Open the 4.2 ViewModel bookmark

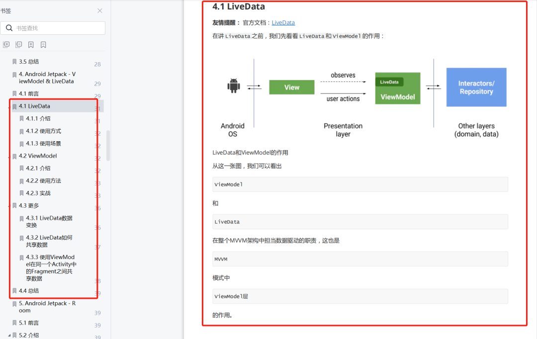[38, 156]
